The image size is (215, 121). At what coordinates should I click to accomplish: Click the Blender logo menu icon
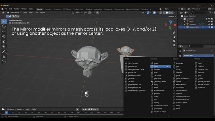(x=2, y=9)
